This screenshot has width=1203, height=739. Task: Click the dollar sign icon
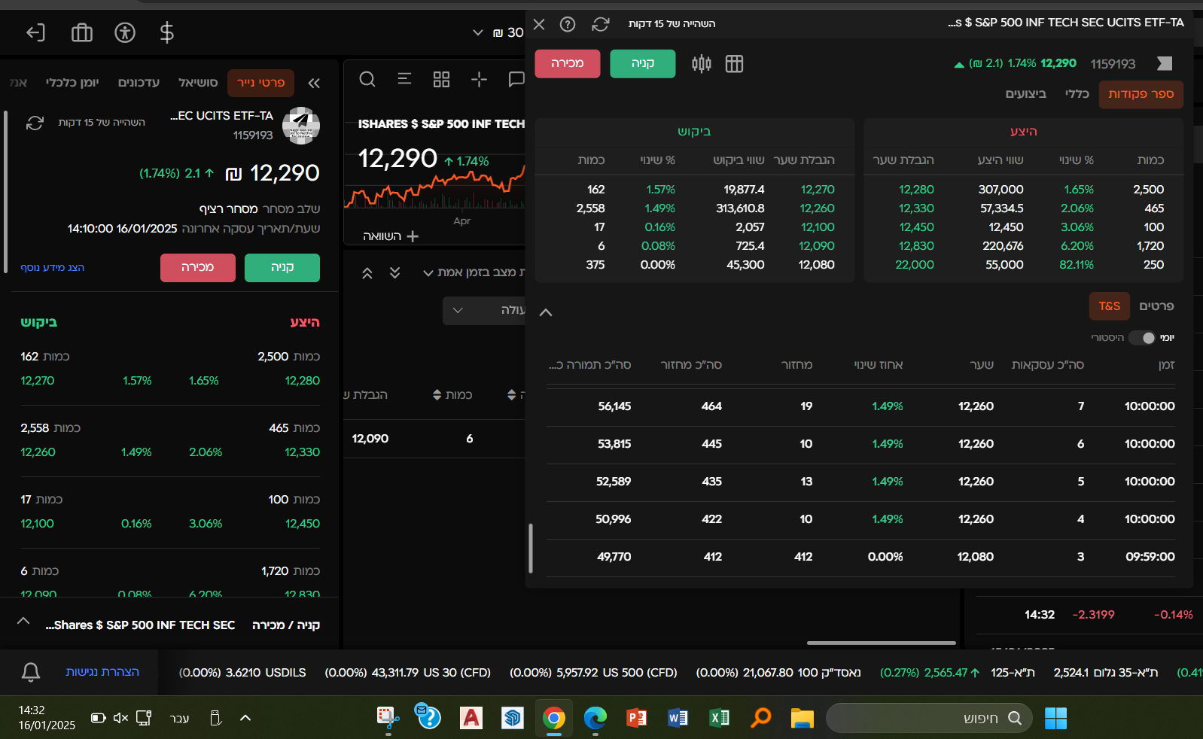tap(167, 32)
